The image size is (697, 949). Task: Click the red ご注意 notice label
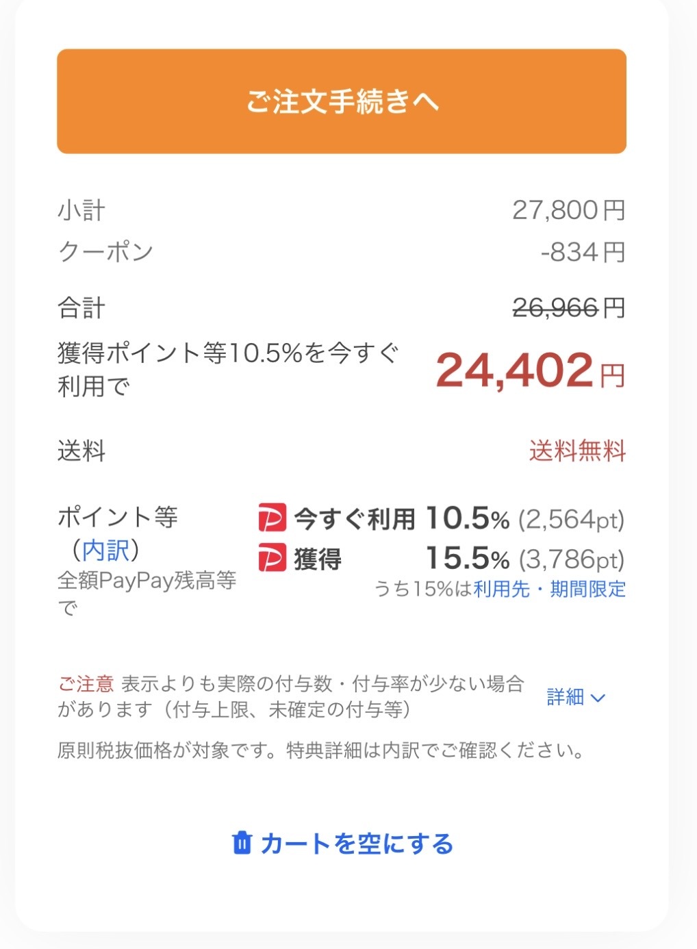[x=86, y=683]
